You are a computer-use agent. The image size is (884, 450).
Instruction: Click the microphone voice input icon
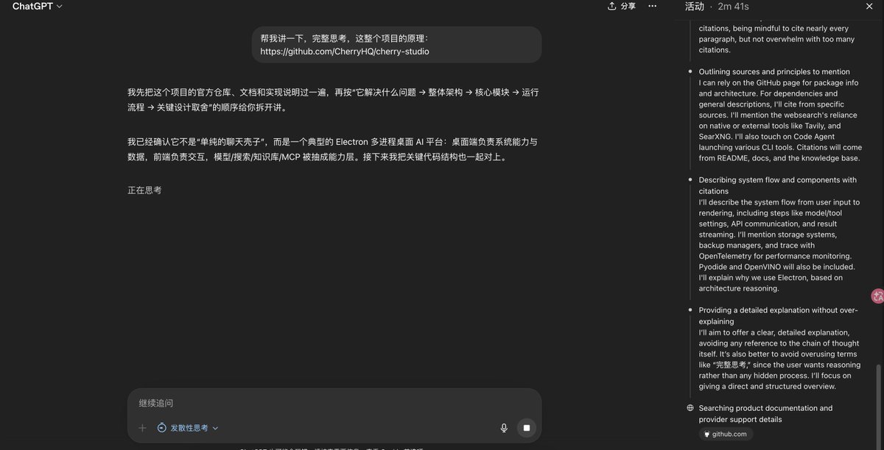click(x=504, y=428)
